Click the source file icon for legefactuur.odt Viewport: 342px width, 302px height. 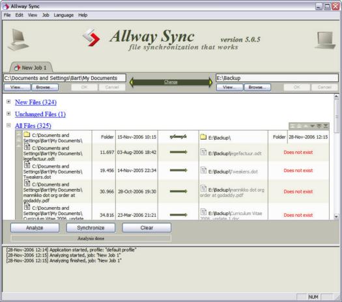coord(27,147)
